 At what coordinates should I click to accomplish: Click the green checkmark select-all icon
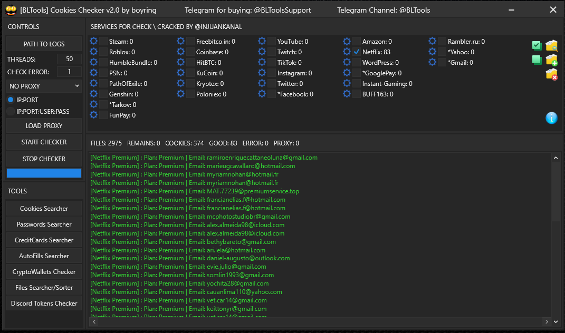pyautogui.click(x=537, y=45)
